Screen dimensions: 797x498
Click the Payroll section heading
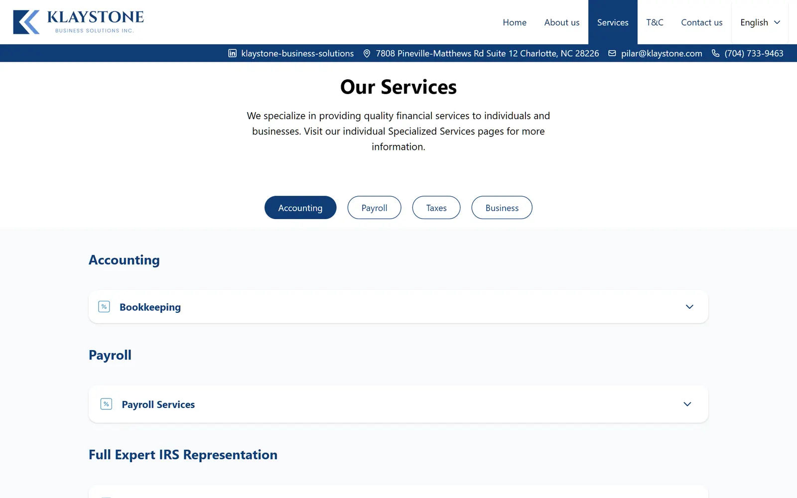[x=110, y=355]
